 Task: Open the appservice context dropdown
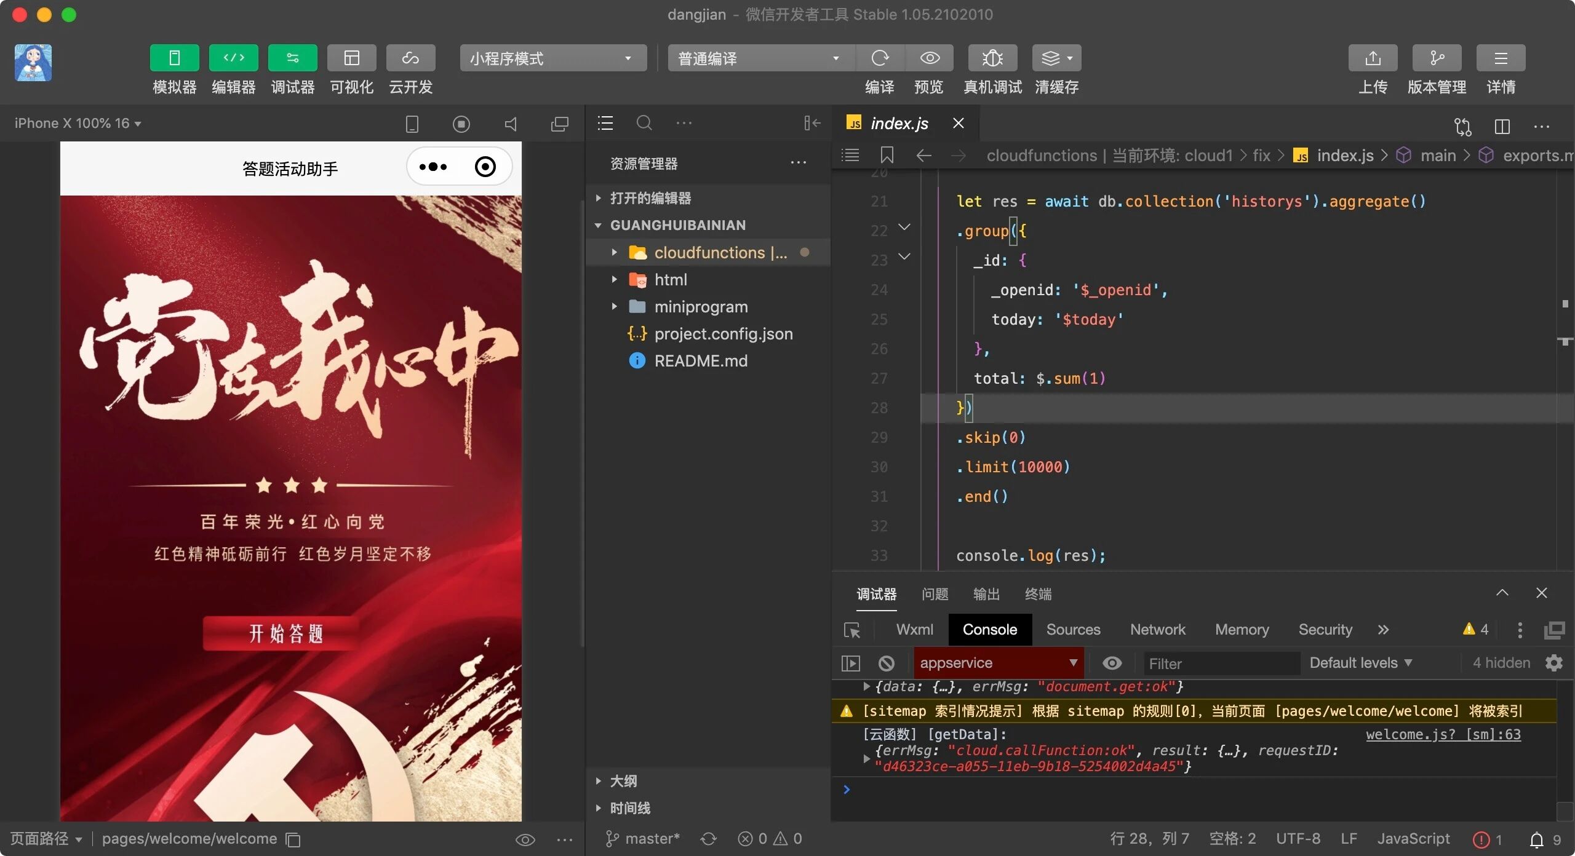(998, 663)
